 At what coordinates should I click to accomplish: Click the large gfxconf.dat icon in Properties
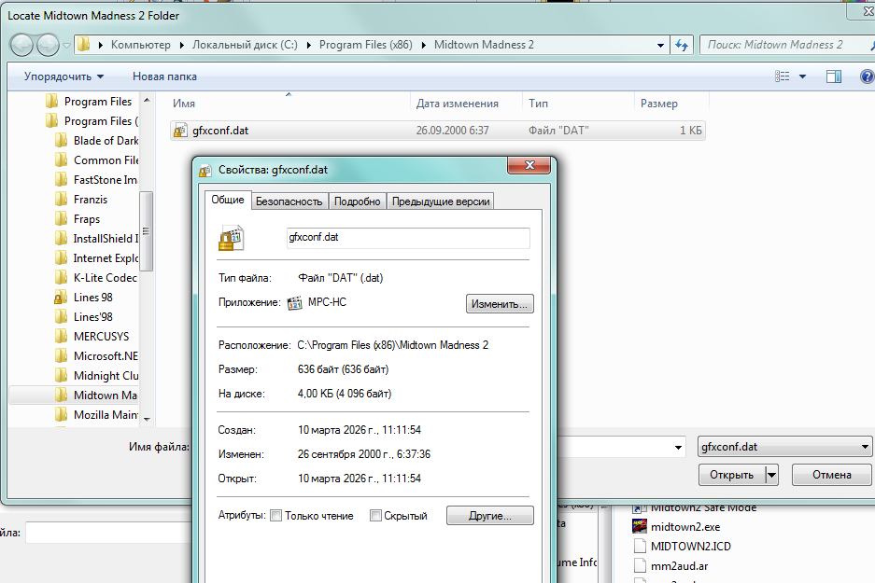pyautogui.click(x=231, y=238)
